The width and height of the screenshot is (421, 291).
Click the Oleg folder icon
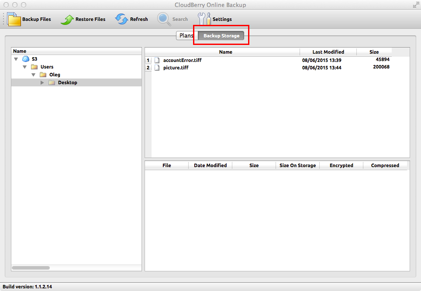coord(43,75)
